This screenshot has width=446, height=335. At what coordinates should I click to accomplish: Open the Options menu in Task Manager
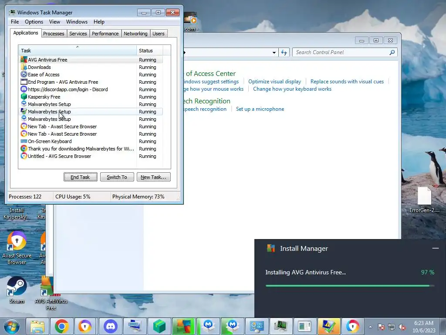pyautogui.click(x=34, y=22)
